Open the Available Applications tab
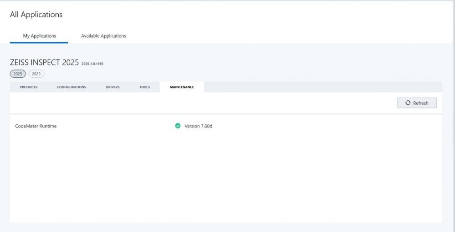The width and height of the screenshot is (455, 232). click(103, 36)
